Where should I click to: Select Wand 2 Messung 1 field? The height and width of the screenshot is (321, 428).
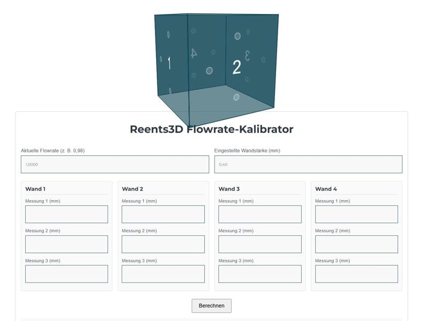click(163, 215)
